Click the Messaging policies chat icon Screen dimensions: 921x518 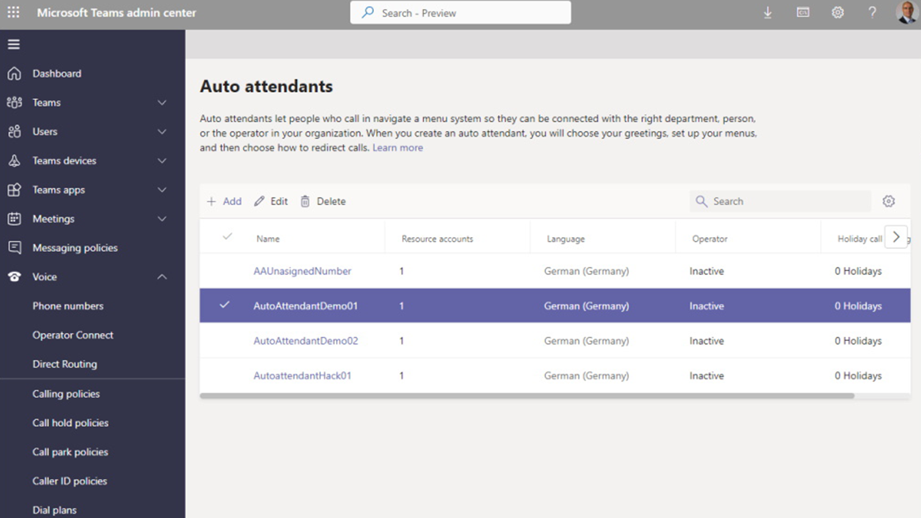14,247
